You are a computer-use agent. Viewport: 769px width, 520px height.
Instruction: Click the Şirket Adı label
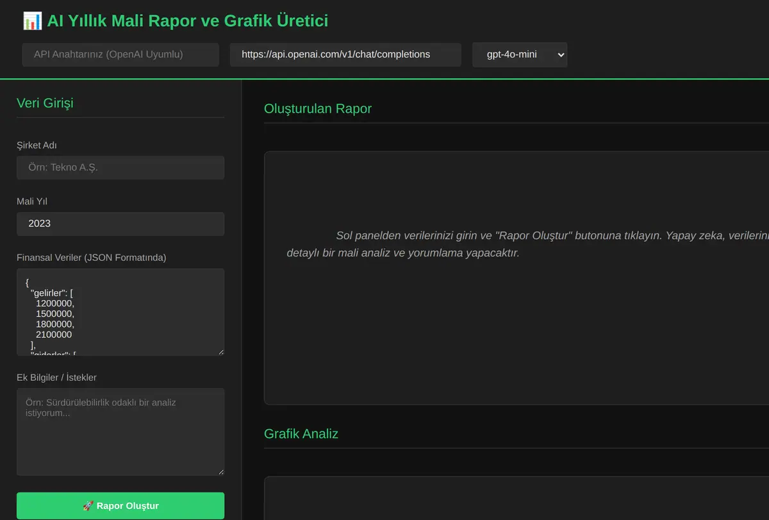point(37,146)
